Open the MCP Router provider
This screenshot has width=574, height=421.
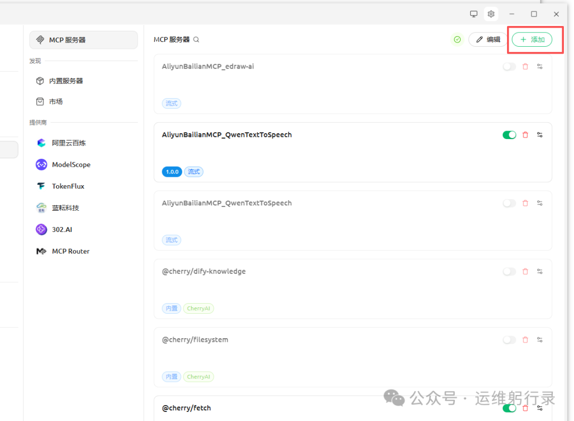click(70, 251)
